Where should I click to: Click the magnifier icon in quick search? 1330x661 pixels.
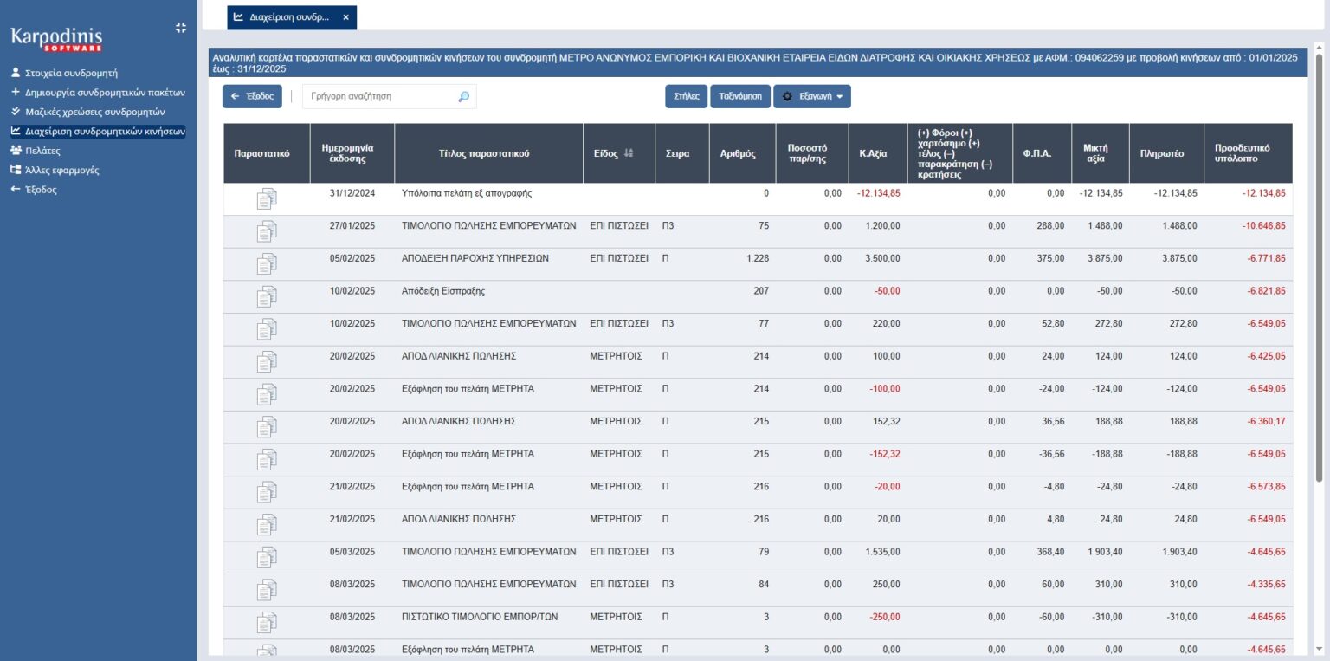coord(463,97)
